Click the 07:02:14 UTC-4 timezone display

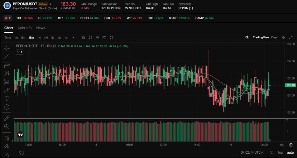point(252,153)
